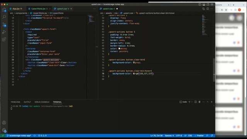Image resolution: width=247 pixels, height=139 pixels.
Task: Click the bookmark star in browser window
Action: (x=226, y=10)
